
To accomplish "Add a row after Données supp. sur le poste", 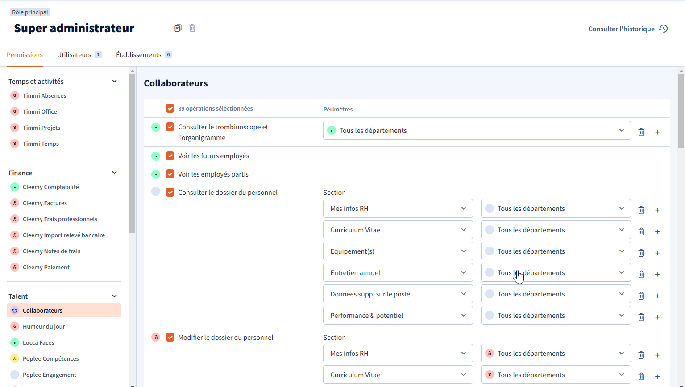I will [657, 296].
